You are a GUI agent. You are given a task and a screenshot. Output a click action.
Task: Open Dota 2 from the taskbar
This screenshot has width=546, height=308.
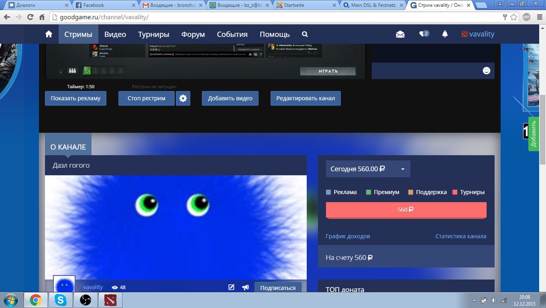click(x=110, y=300)
